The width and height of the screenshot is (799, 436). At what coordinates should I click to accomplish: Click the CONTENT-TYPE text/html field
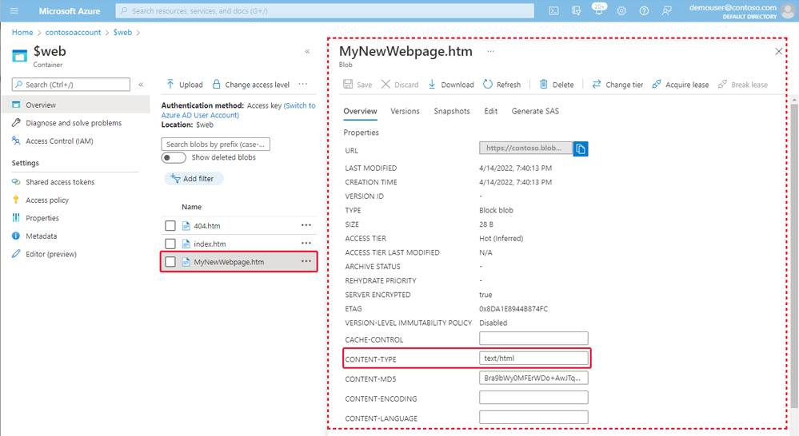point(533,359)
